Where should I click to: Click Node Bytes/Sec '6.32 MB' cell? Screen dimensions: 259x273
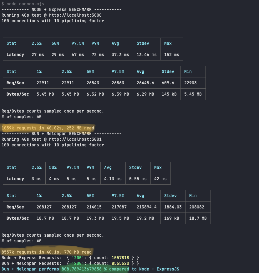95,94
